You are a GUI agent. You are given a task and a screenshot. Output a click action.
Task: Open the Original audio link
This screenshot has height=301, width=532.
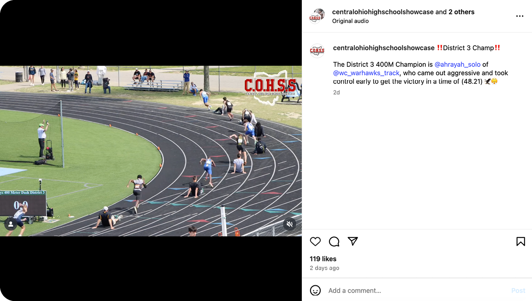pos(350,21)
